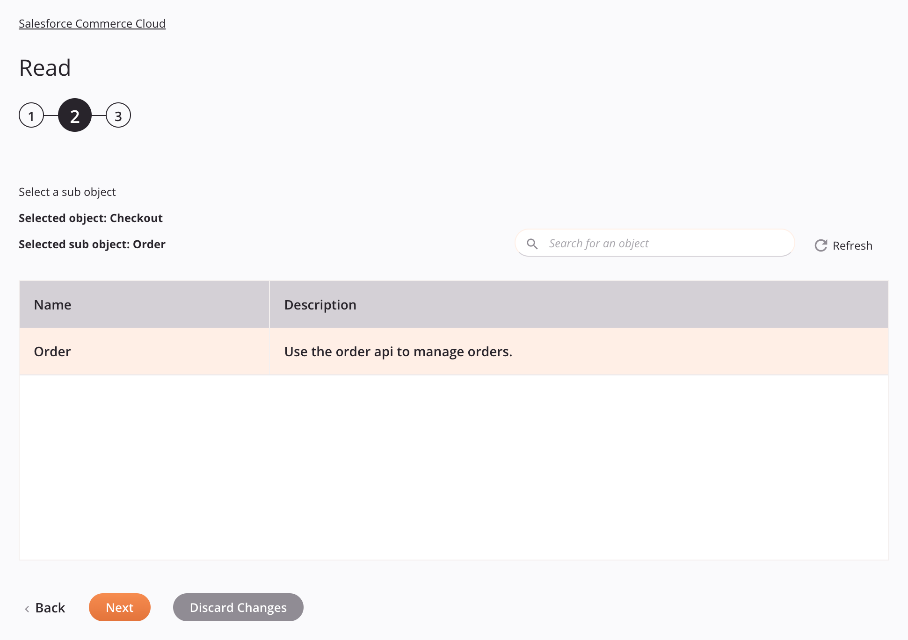Viewport: 908px width, 640px height.
Task: Click the Name column header to sort
Action: pos(53,303)
